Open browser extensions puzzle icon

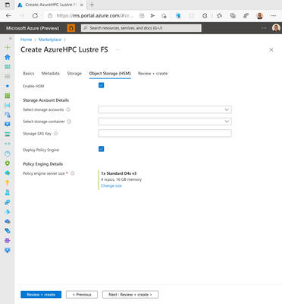tap(205, 16)
